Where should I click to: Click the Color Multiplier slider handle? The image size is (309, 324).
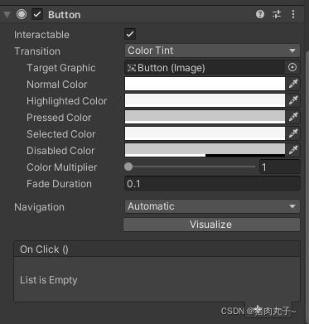[128, 167]
